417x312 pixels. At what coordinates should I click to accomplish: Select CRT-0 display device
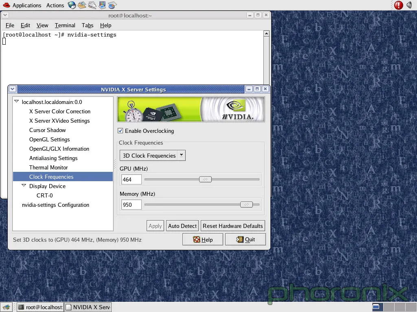pyautogui.click(x=45, y=195)
